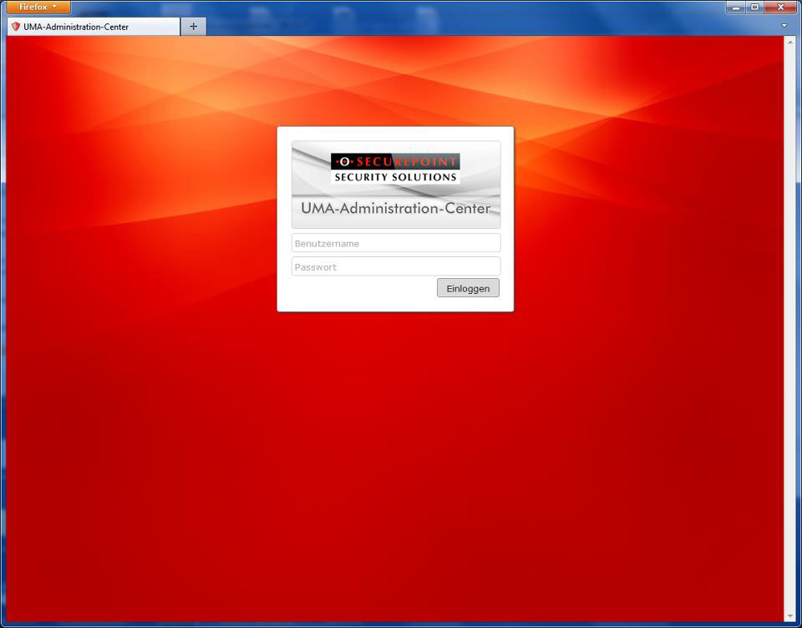Click the vertical scrollbar track
Screen dimensions: 802x628
[x=789, y=334]
